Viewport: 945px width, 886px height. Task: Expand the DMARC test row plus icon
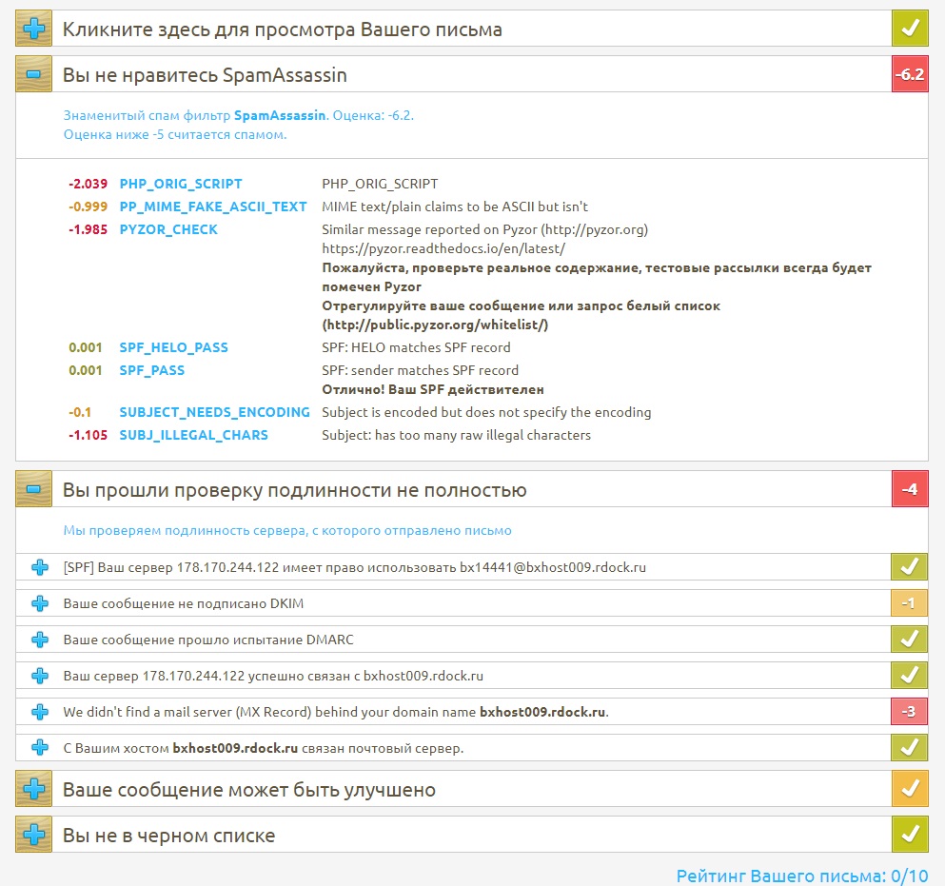pos(40,640)
